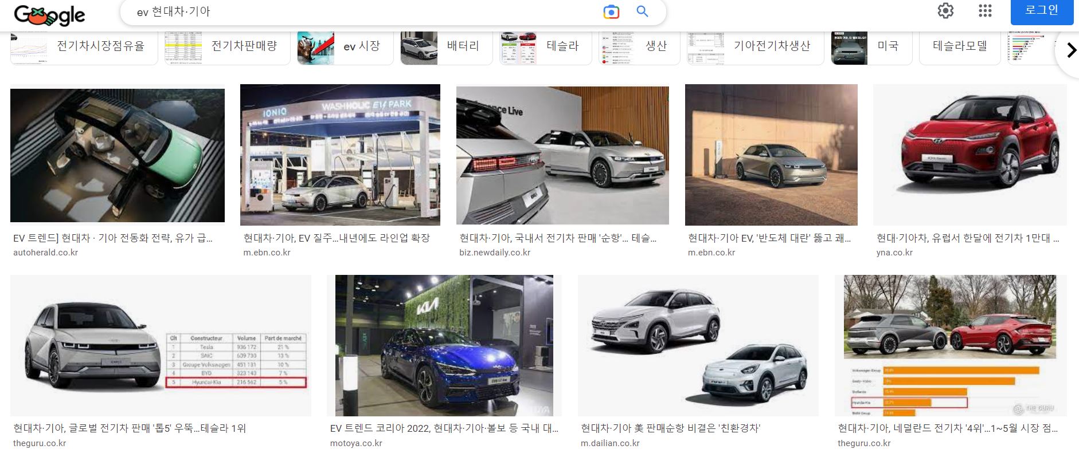This screenshot has width=1079, height=453.
Task: Open the Nexo and Niro white cars image
Action: coord(698,345)
